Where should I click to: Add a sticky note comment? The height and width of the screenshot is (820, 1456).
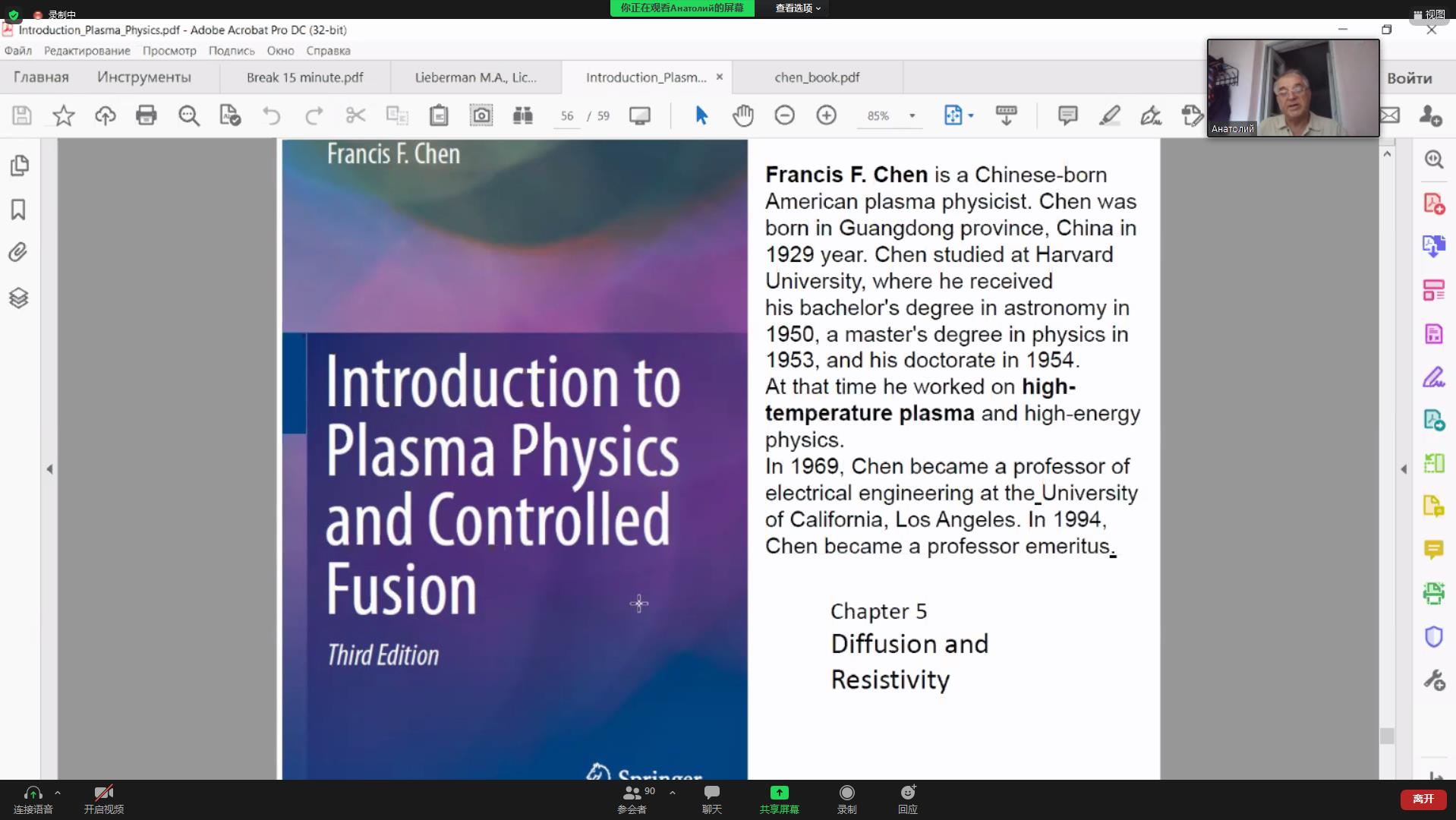coord(1067,115)
